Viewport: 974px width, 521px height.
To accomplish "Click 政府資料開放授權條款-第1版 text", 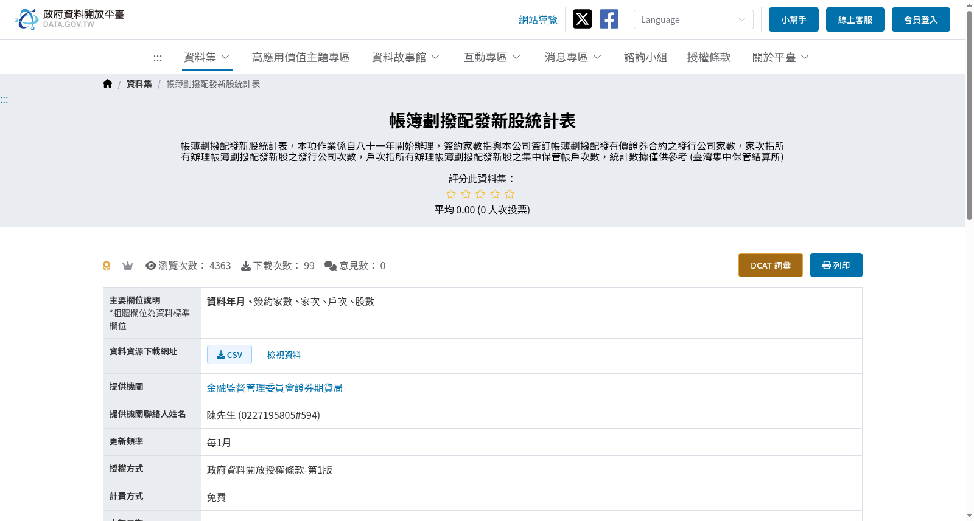I will pos(270,470).
